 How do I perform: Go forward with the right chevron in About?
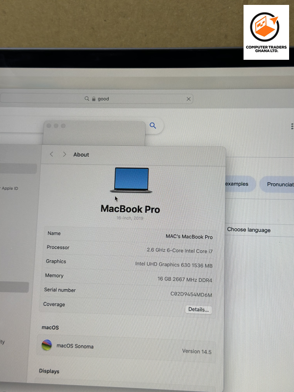tap(65, 154)
